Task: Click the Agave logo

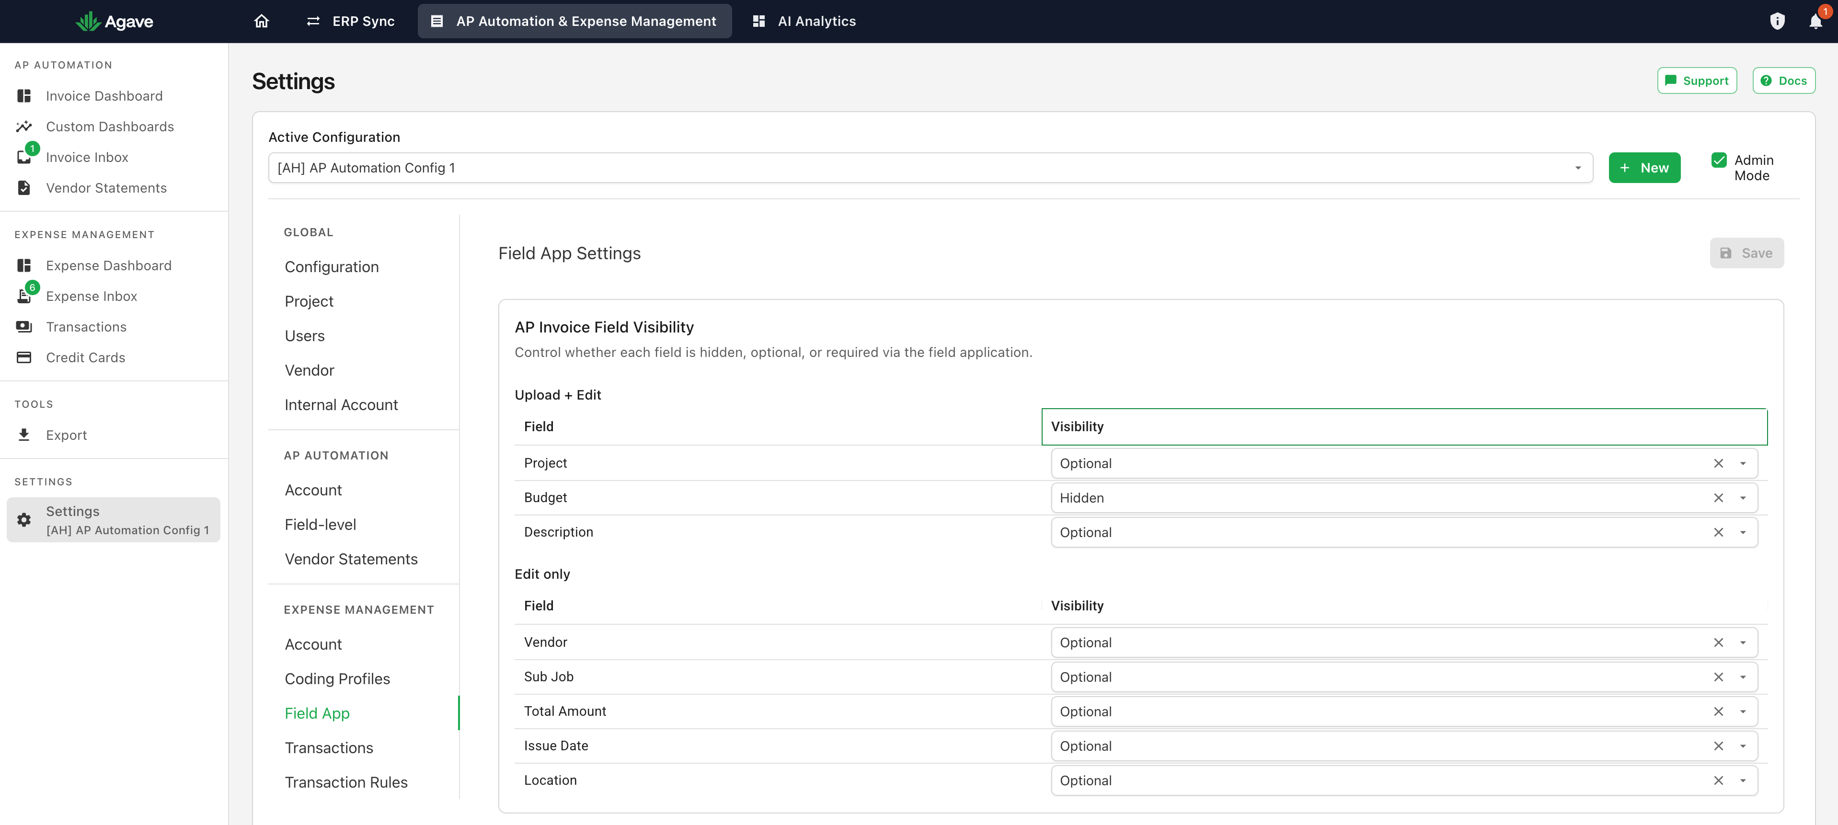Action: click(114, 22)
